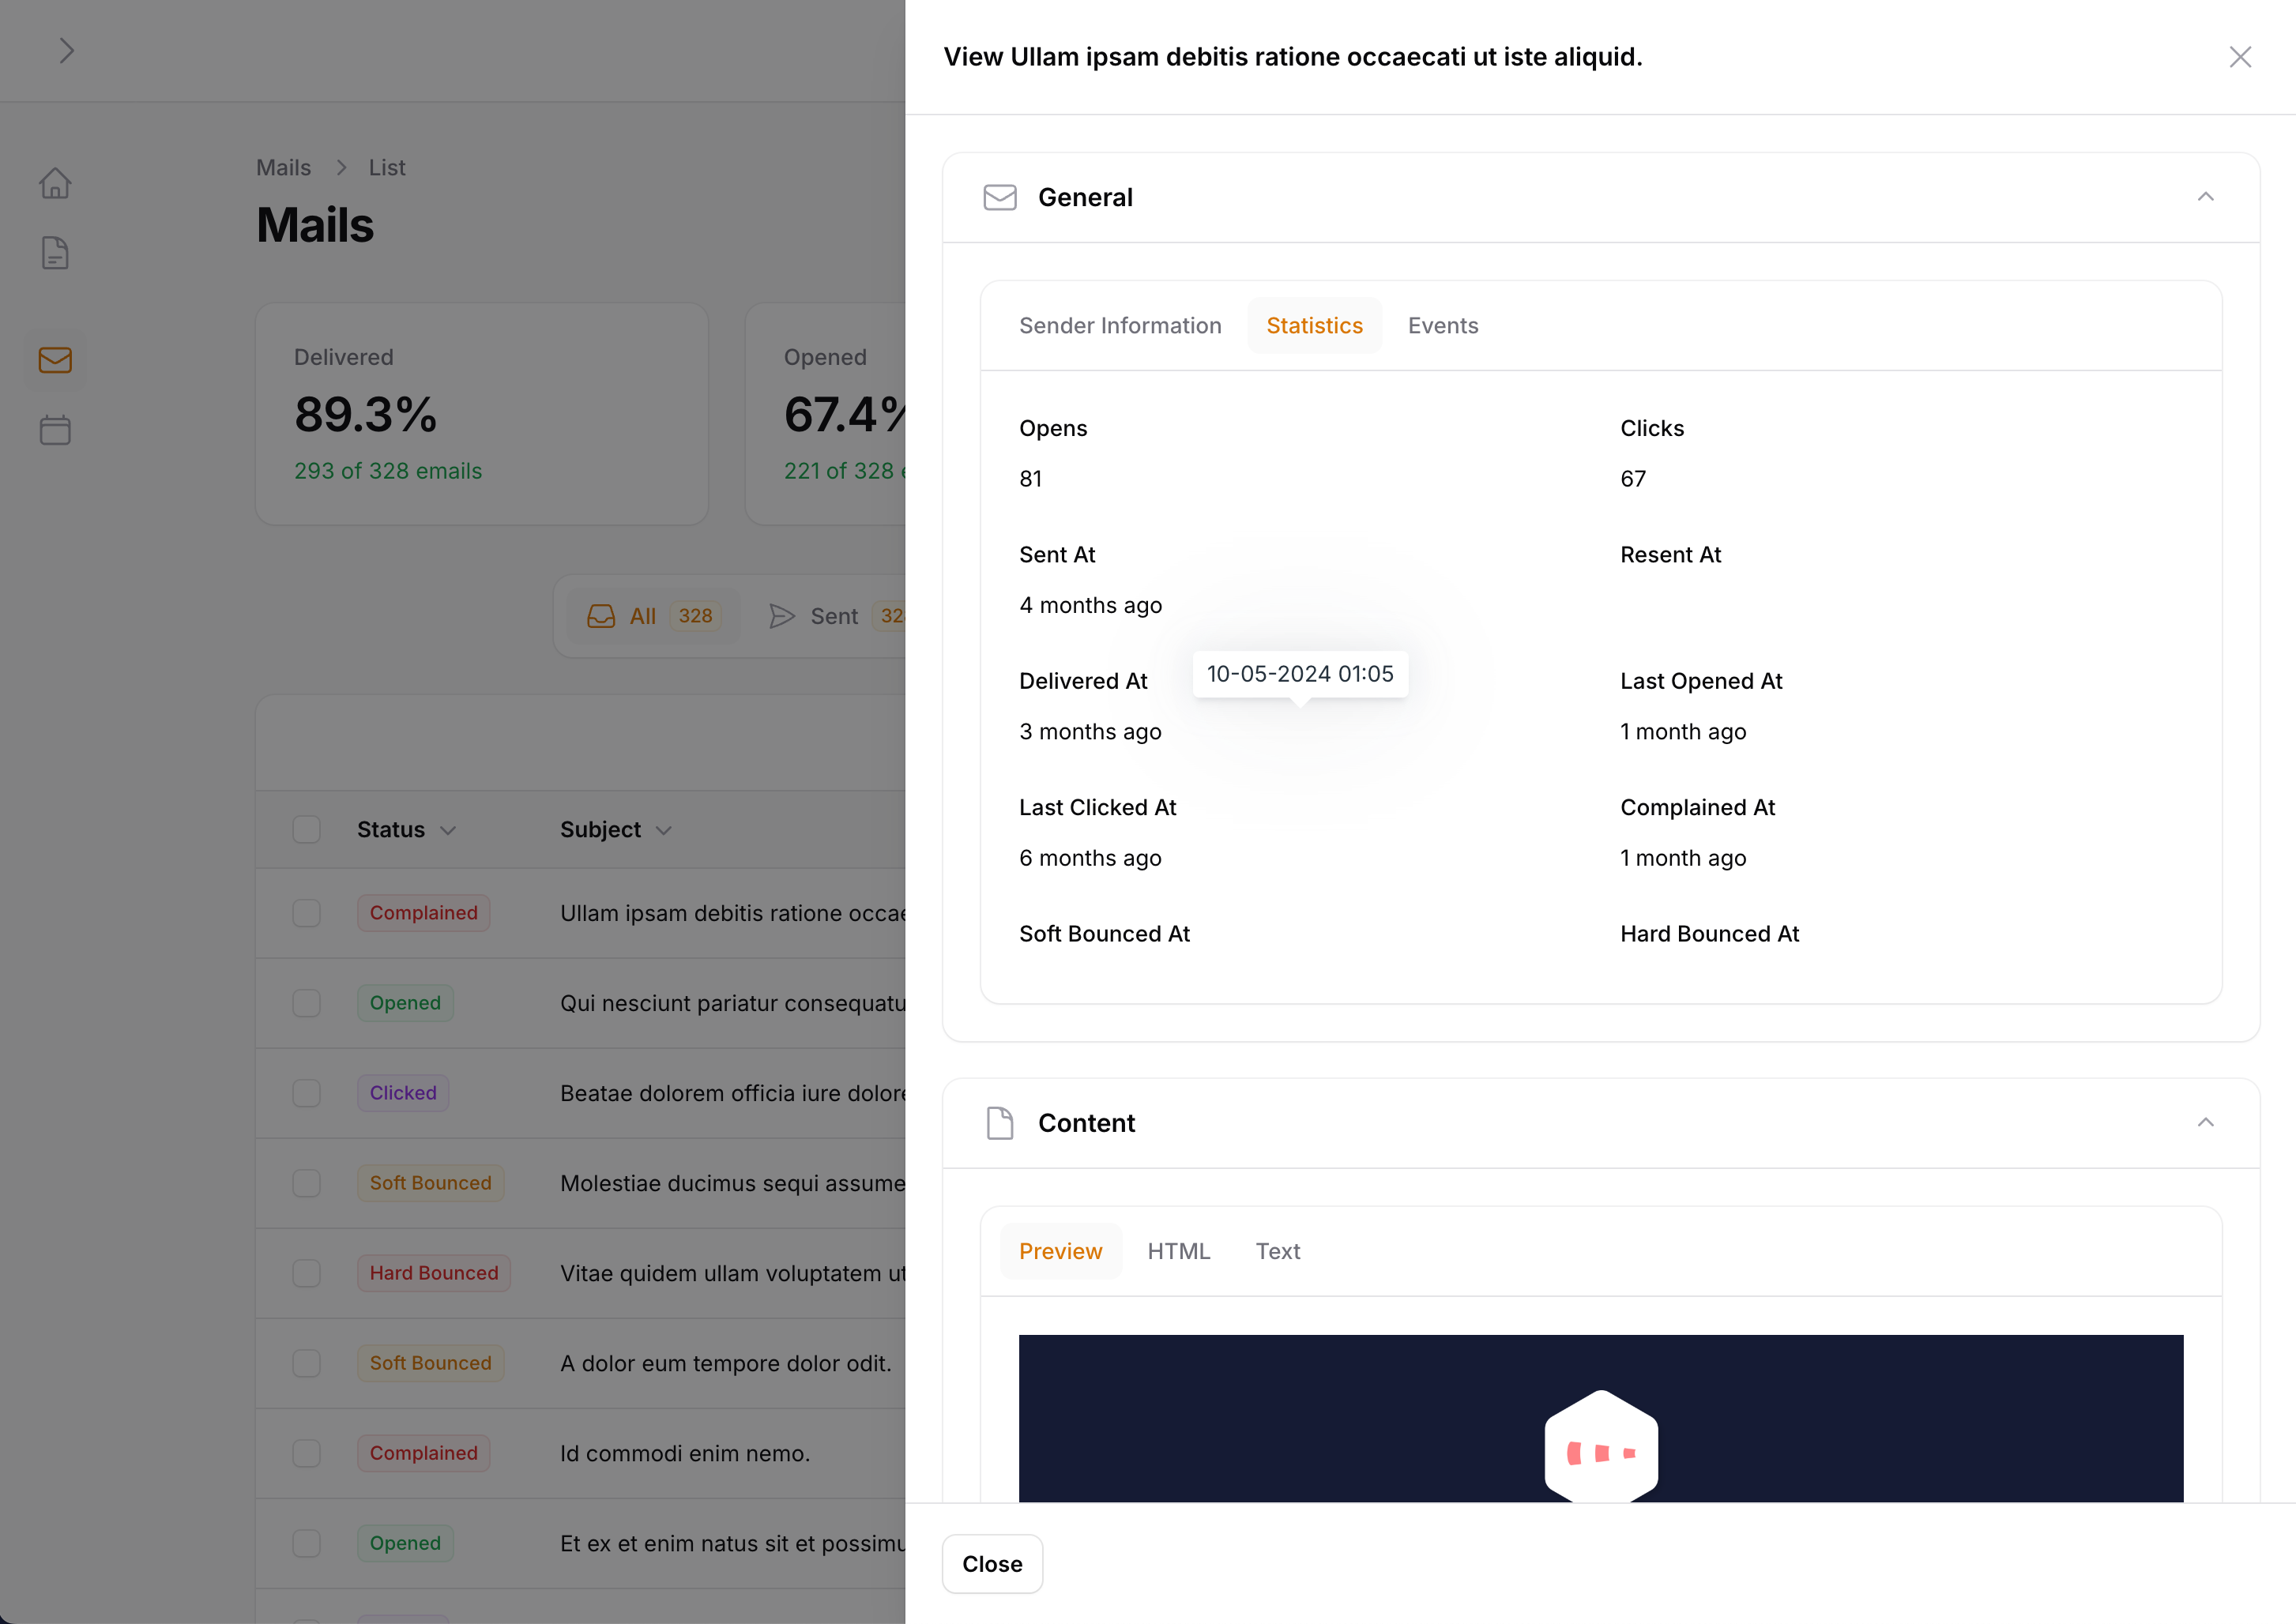Click the Mails breadcrumb link

(x=283, y=168)
